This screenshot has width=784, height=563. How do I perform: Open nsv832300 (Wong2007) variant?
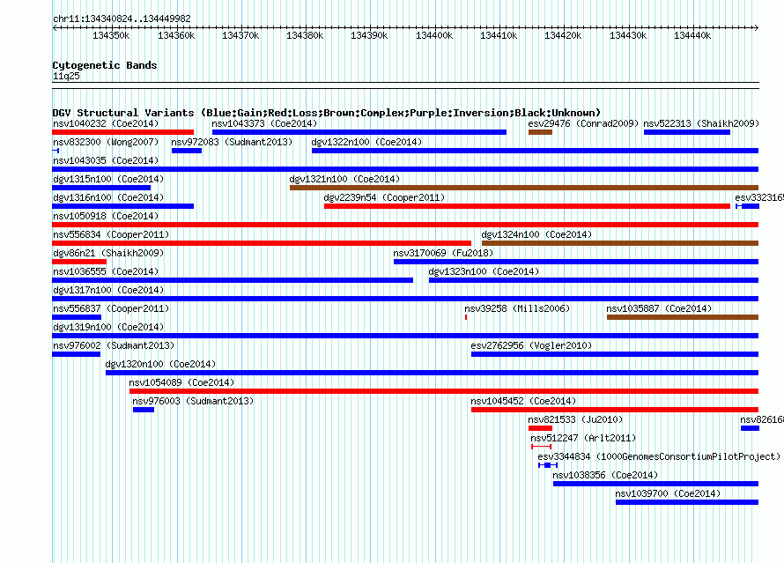(106, 142)
